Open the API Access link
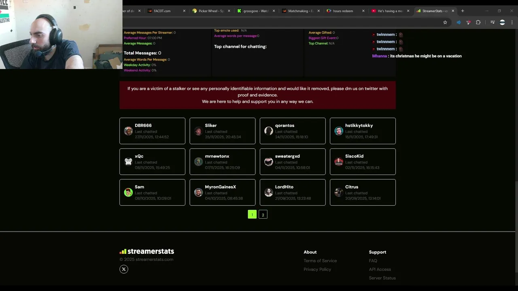Image resolution: width=518 pixels, height=291 pixels. pos(380,269)
